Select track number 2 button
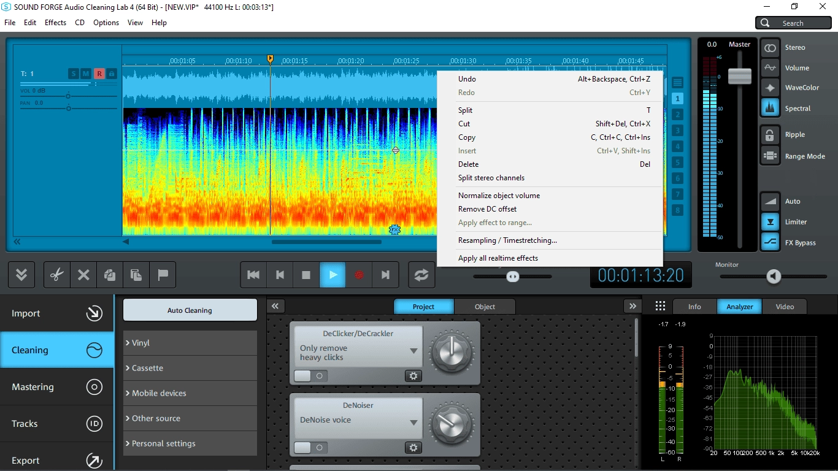838x471 pixels. tap(677, 115)
